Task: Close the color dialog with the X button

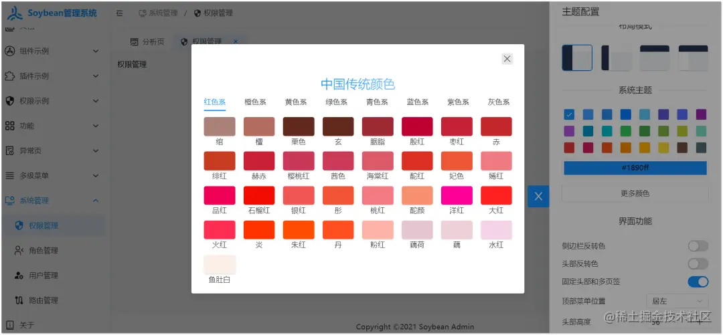Action: pos(507,59)
